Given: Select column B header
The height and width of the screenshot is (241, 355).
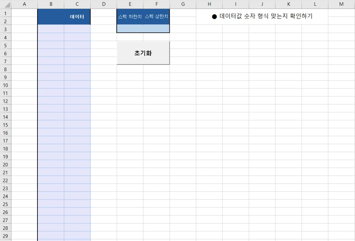Looking at the screenshot, I should 51,4.
